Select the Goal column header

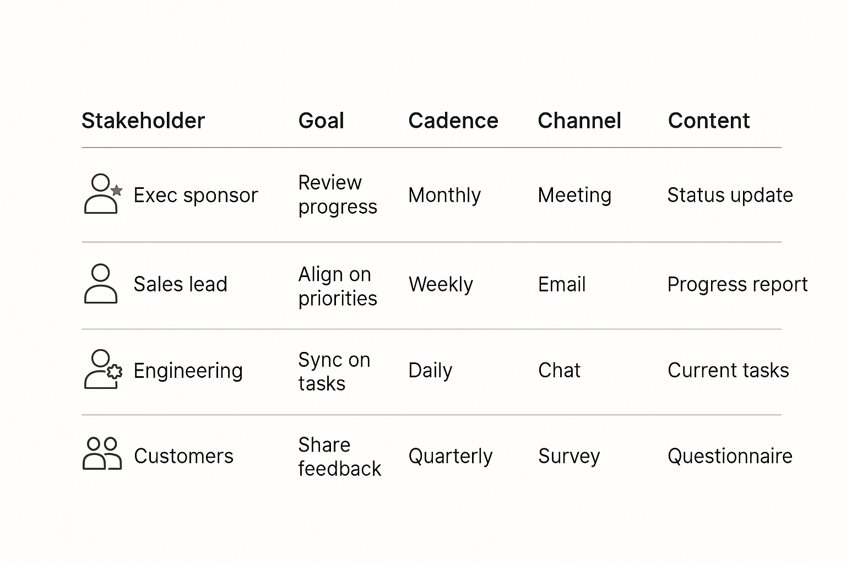pos(321,121)
